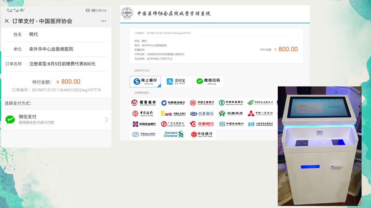Click 单位 value 阜外华中心血管病医院 on phone
This screenshot has height=208, width=371.
(x=51, y=49)
